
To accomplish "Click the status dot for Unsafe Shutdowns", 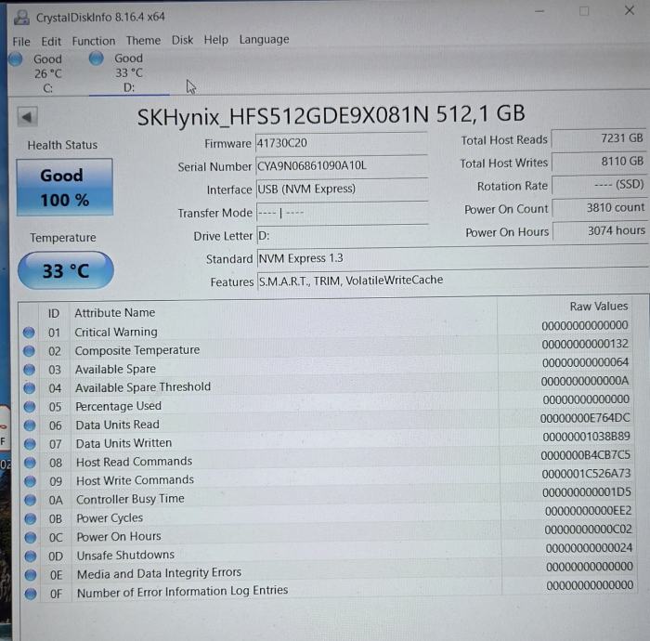I will (31, 556).
